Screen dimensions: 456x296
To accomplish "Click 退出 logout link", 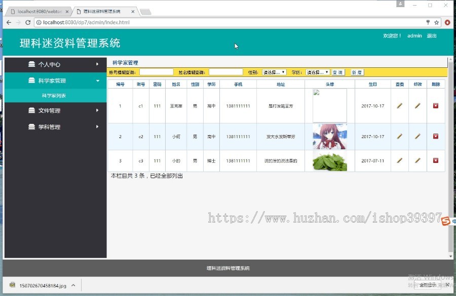I will [x=432, y=36].
